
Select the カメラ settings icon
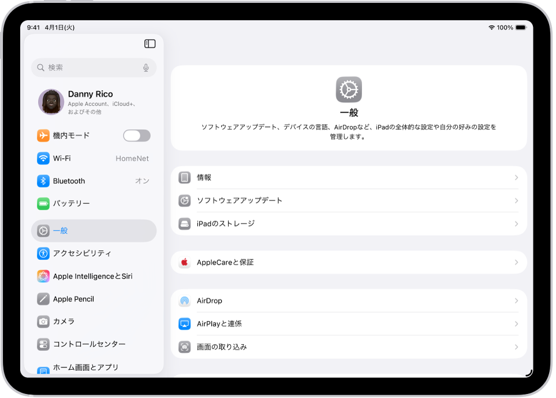pyautogui.click(x=43, y=322)
